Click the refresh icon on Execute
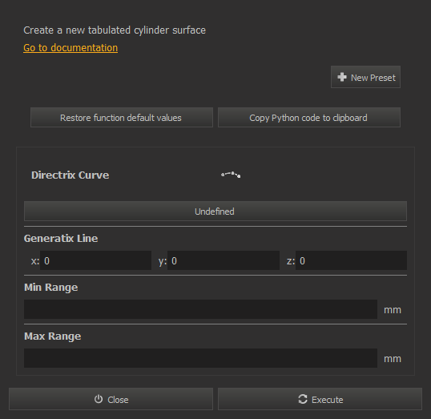Image resolution: width=431 pixels, height=419 pixels. click(303, 399)
